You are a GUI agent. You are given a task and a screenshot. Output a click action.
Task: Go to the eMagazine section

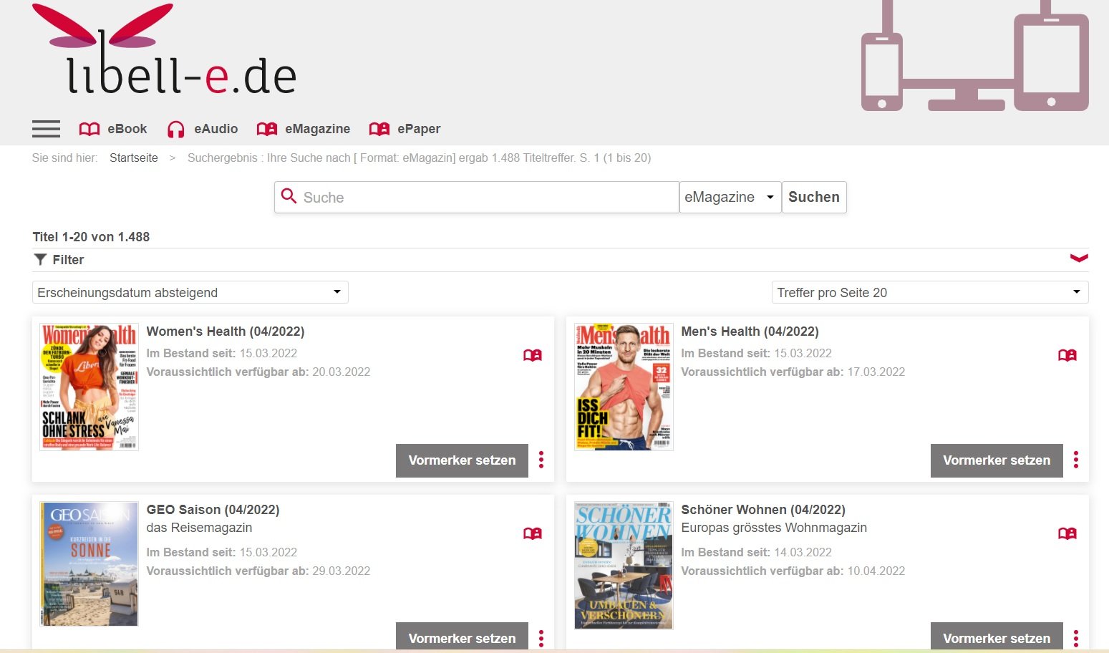tap(318, 129)
